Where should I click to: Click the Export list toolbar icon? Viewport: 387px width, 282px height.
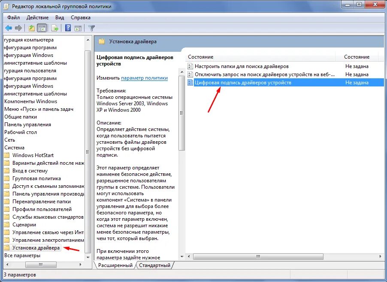pos(55,28)
